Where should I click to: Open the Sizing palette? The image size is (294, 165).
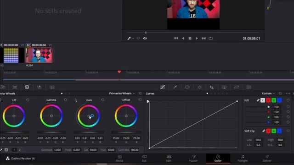point(236,87)
